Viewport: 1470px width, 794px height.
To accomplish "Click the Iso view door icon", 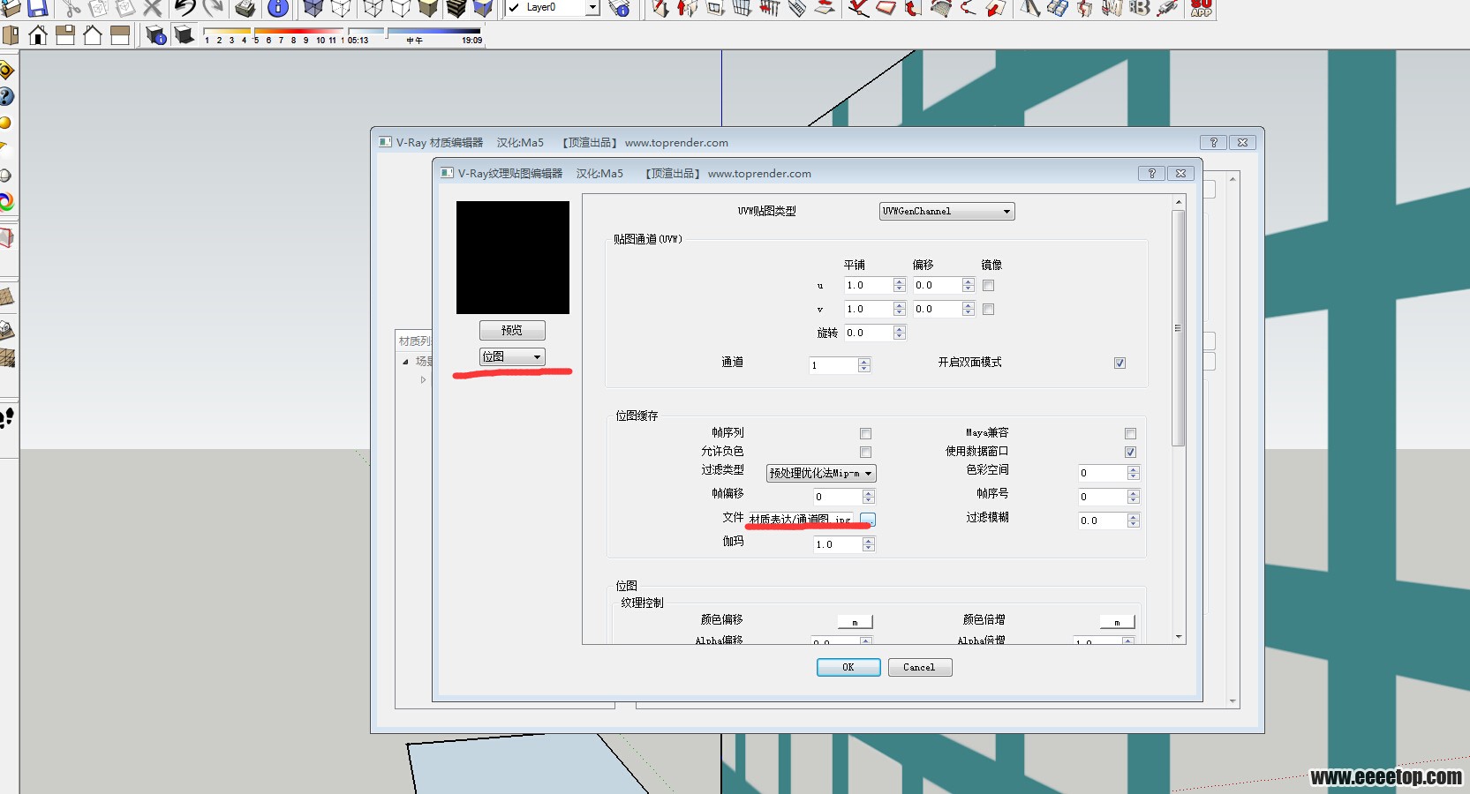I will pyautogui.click(x=11, y=35).
